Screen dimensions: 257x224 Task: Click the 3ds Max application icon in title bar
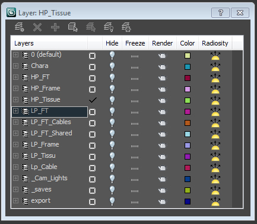(x=11, y=12)
